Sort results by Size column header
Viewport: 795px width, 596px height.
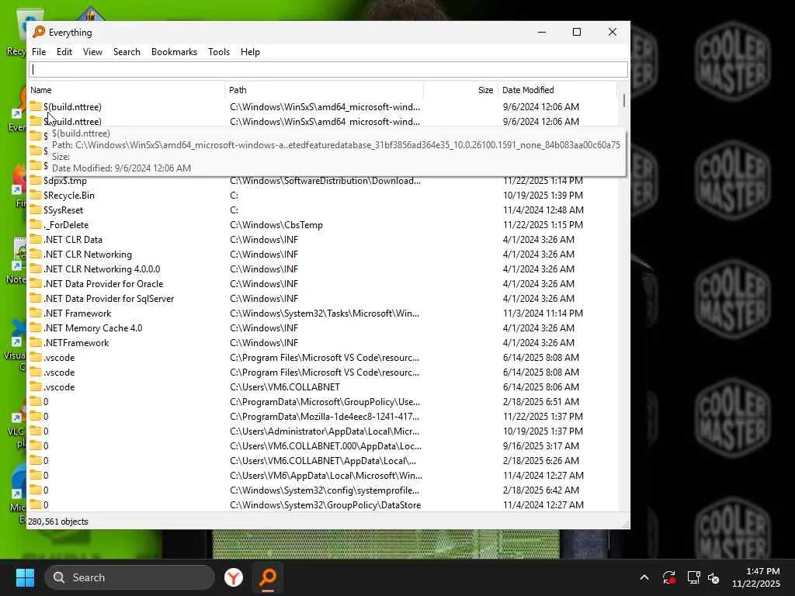(461, 90)
